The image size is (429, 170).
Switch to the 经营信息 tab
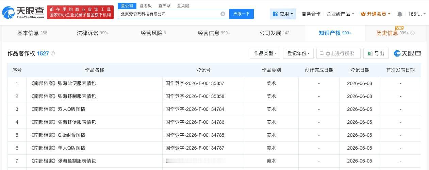(214, 33)
